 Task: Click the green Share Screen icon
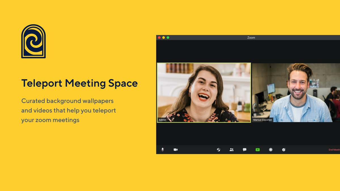[x=258, y=150]
